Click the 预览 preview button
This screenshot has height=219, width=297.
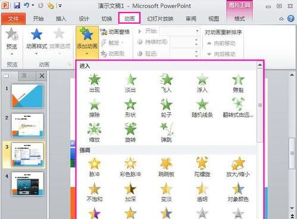point(11,39)
